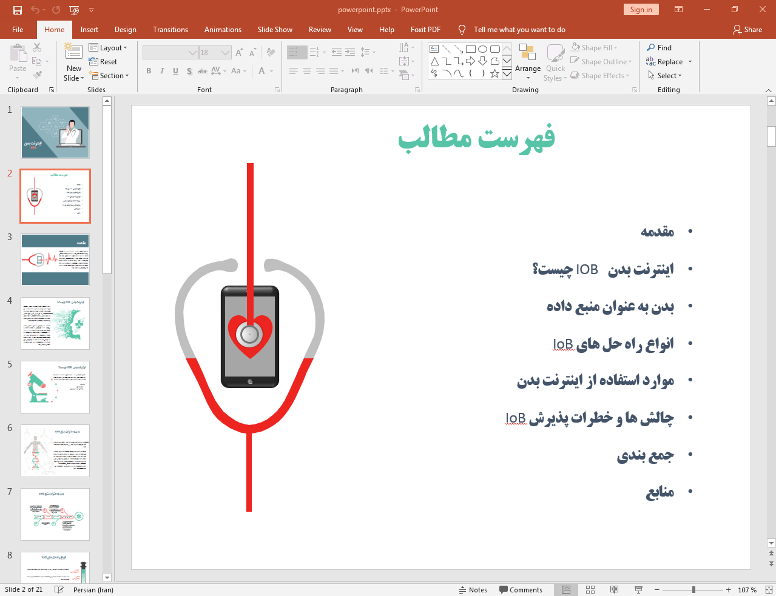The width and height of the screenshot is (776, 596).
Task: Adjust the zoom slider handle
Action: click(x=693, y=590)
